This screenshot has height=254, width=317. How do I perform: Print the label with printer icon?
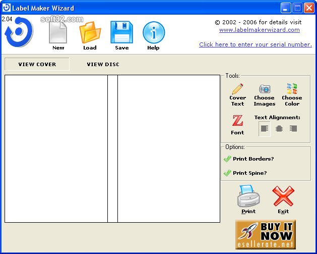point(248,199)
